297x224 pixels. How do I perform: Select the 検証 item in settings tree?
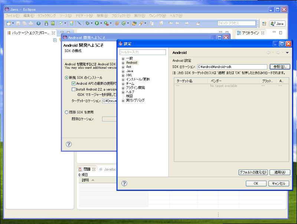[129, 96]
